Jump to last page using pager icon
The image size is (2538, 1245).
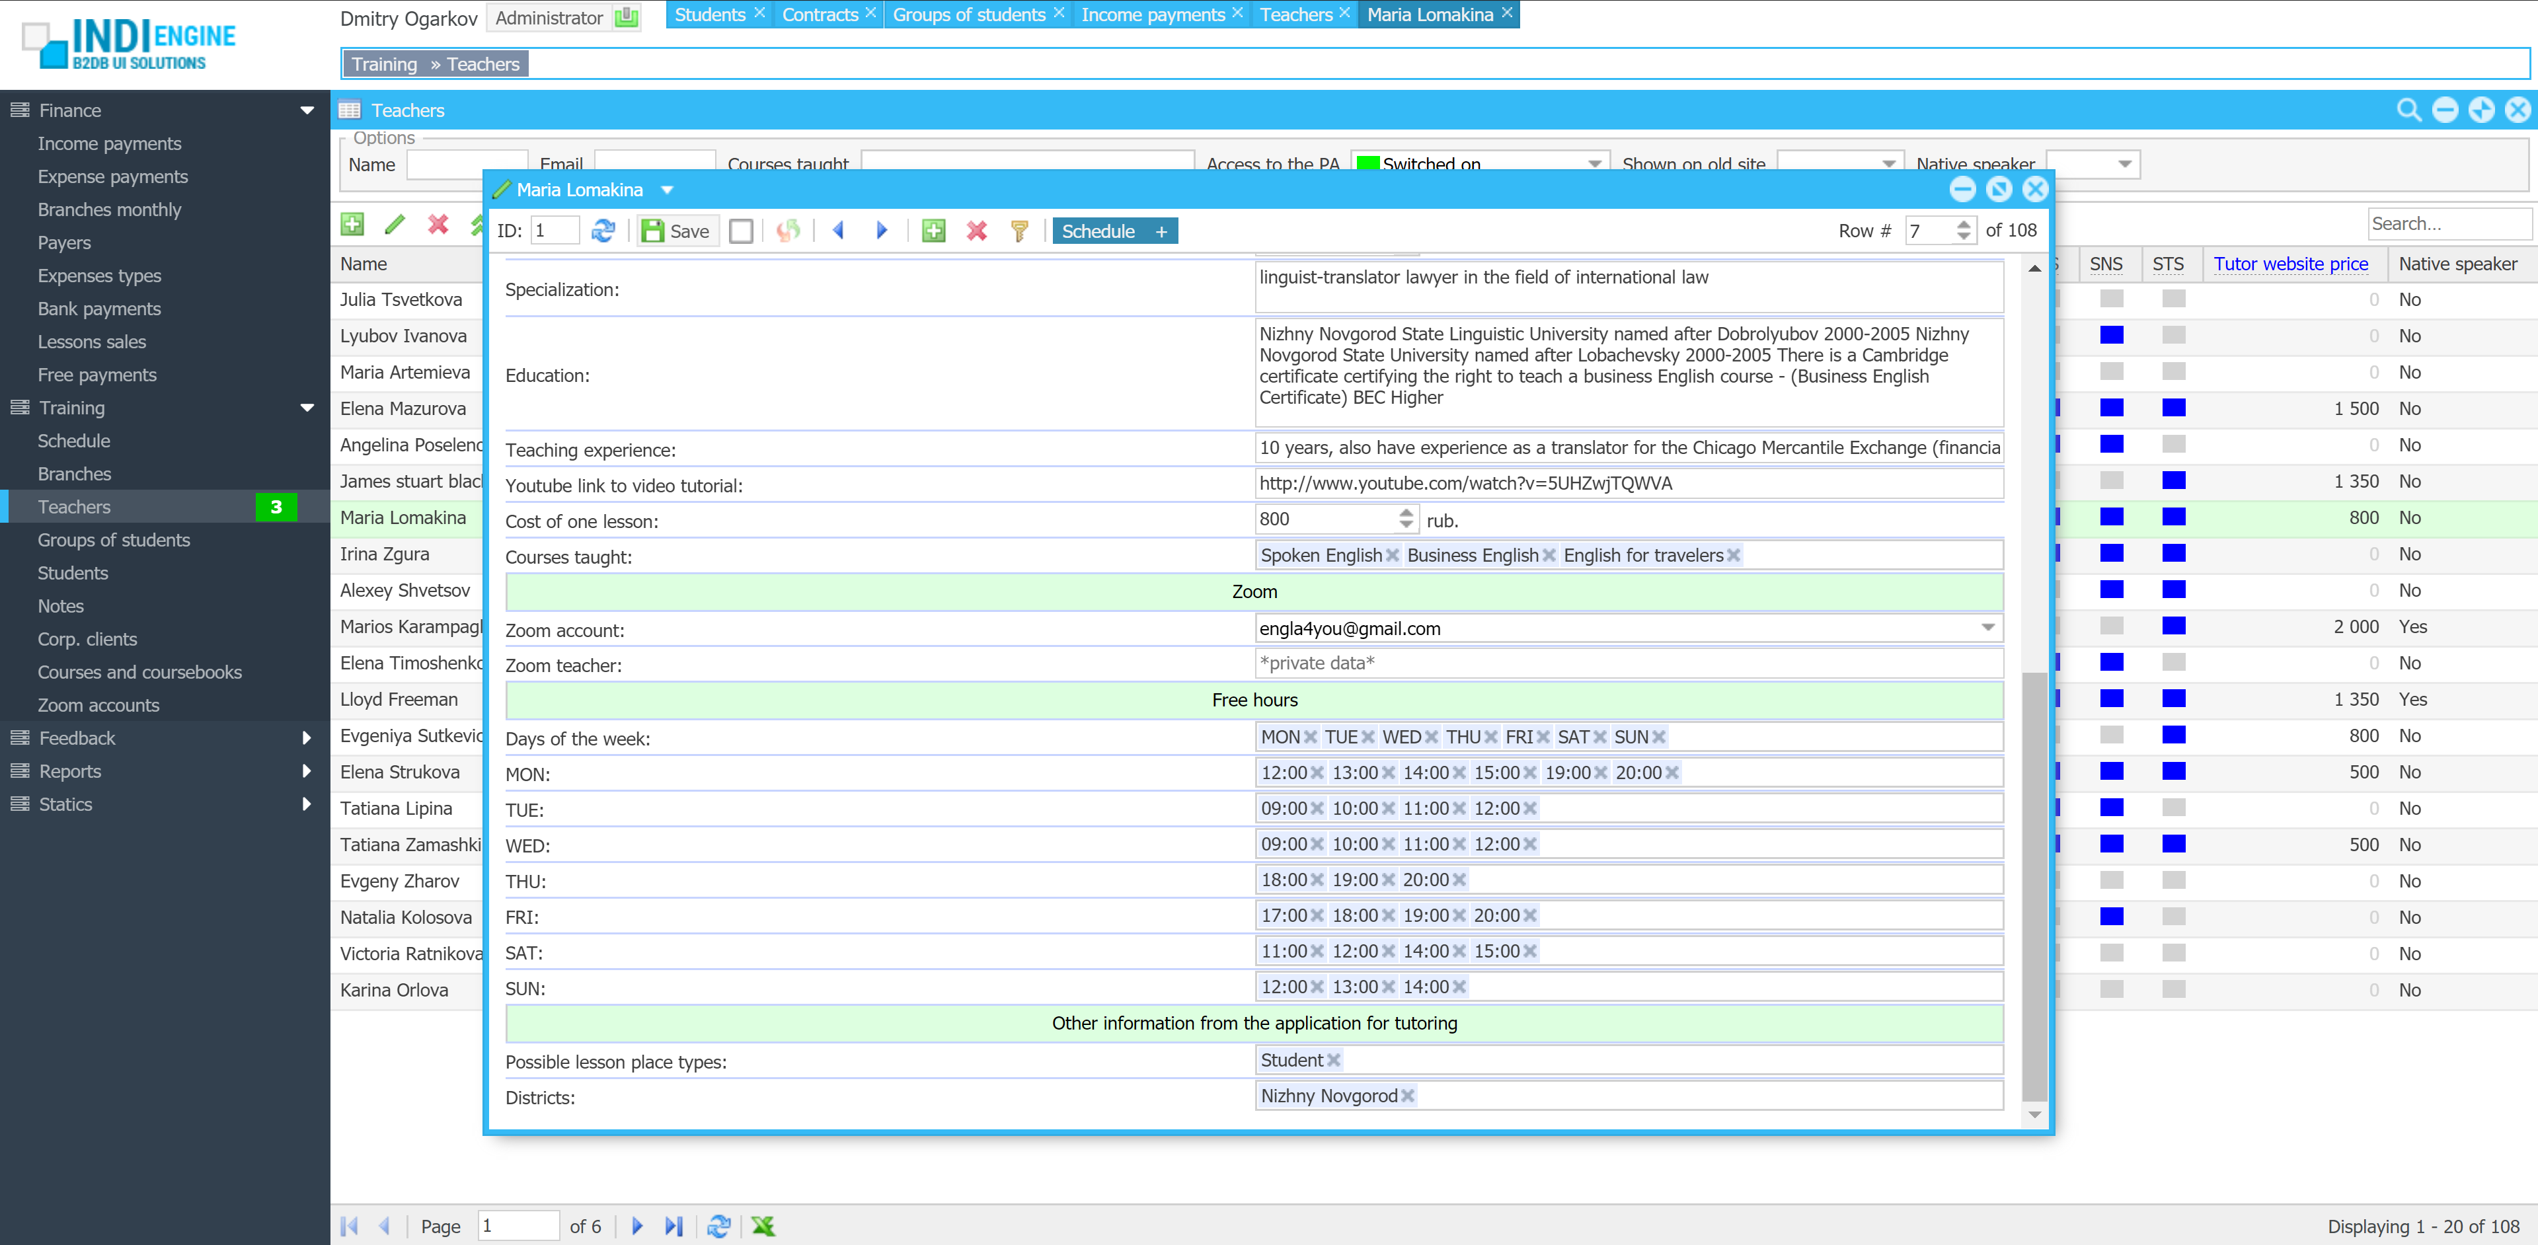pos(674,1225)
